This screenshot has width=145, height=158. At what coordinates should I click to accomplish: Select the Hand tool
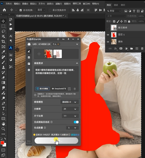[x=3, y=124]
